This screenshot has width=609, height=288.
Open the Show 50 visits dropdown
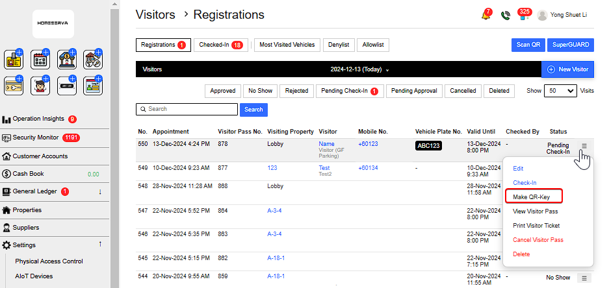[x=561, y=91]
